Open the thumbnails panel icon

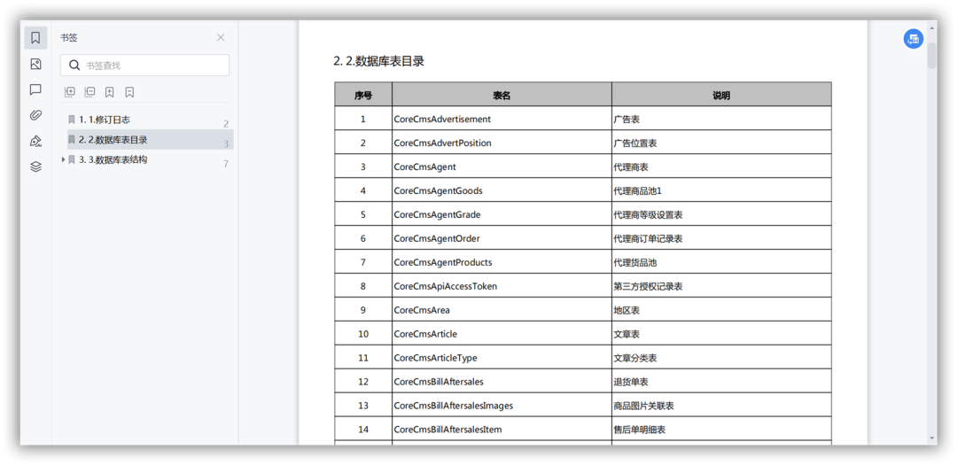tap(35, 64)
